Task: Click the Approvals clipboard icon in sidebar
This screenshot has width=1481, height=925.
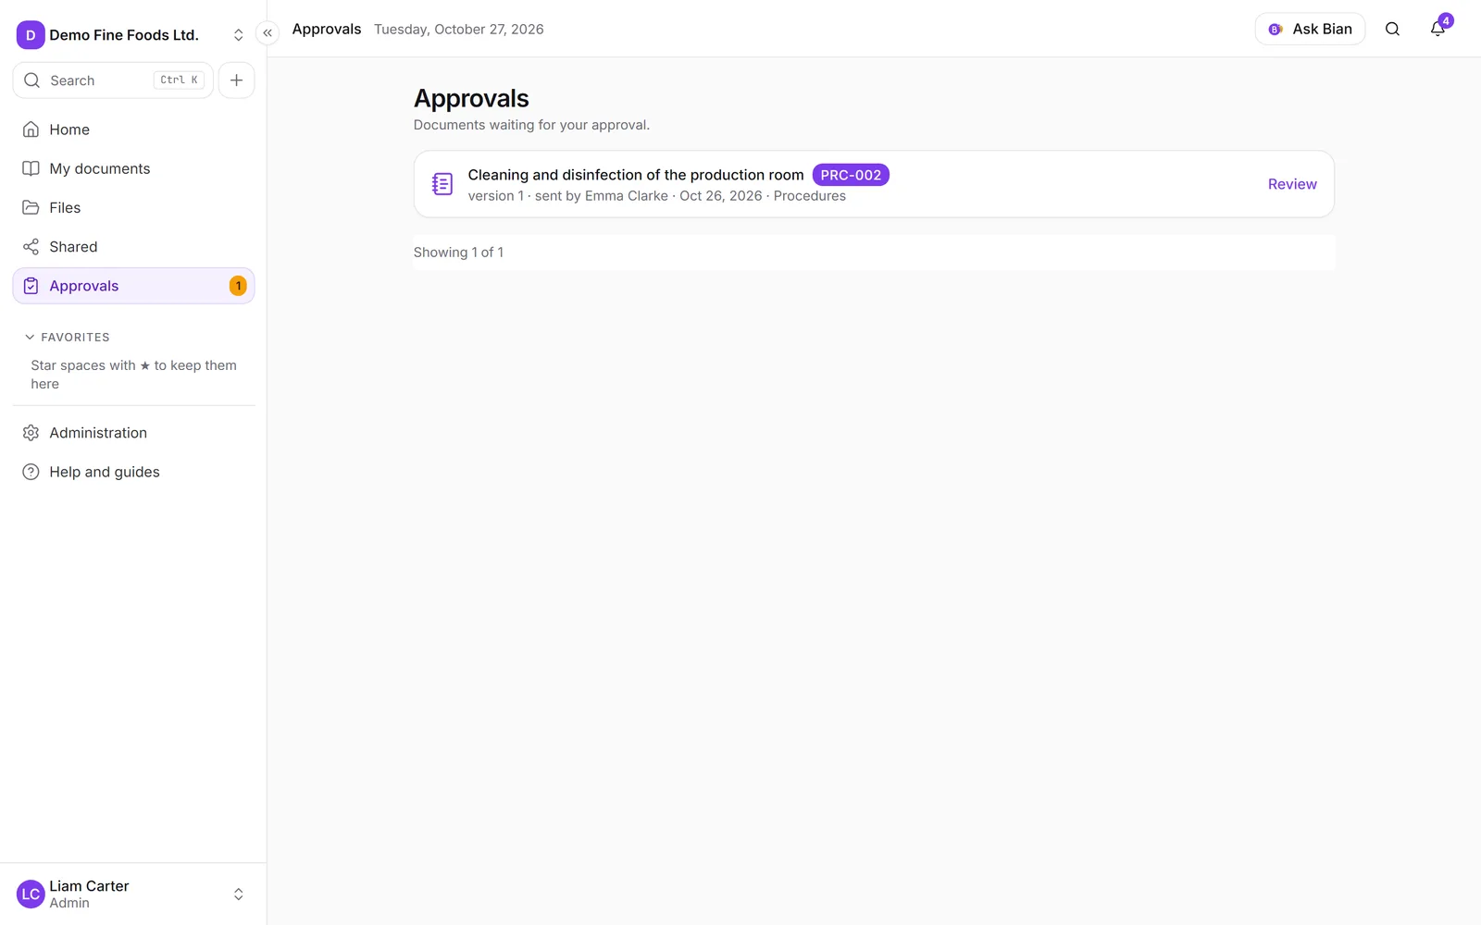Action: point(31,286)
